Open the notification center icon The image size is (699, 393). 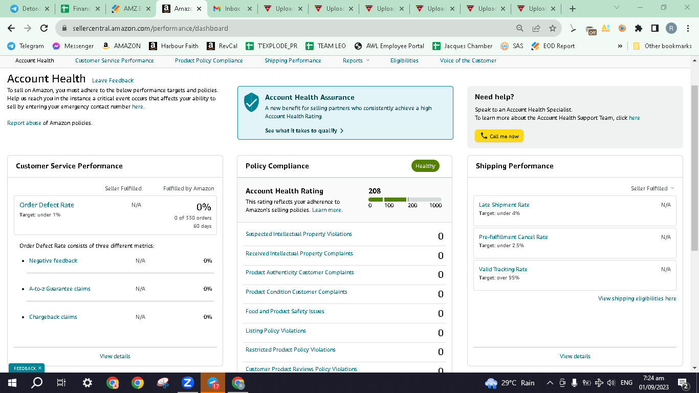(x=683, y=383)
